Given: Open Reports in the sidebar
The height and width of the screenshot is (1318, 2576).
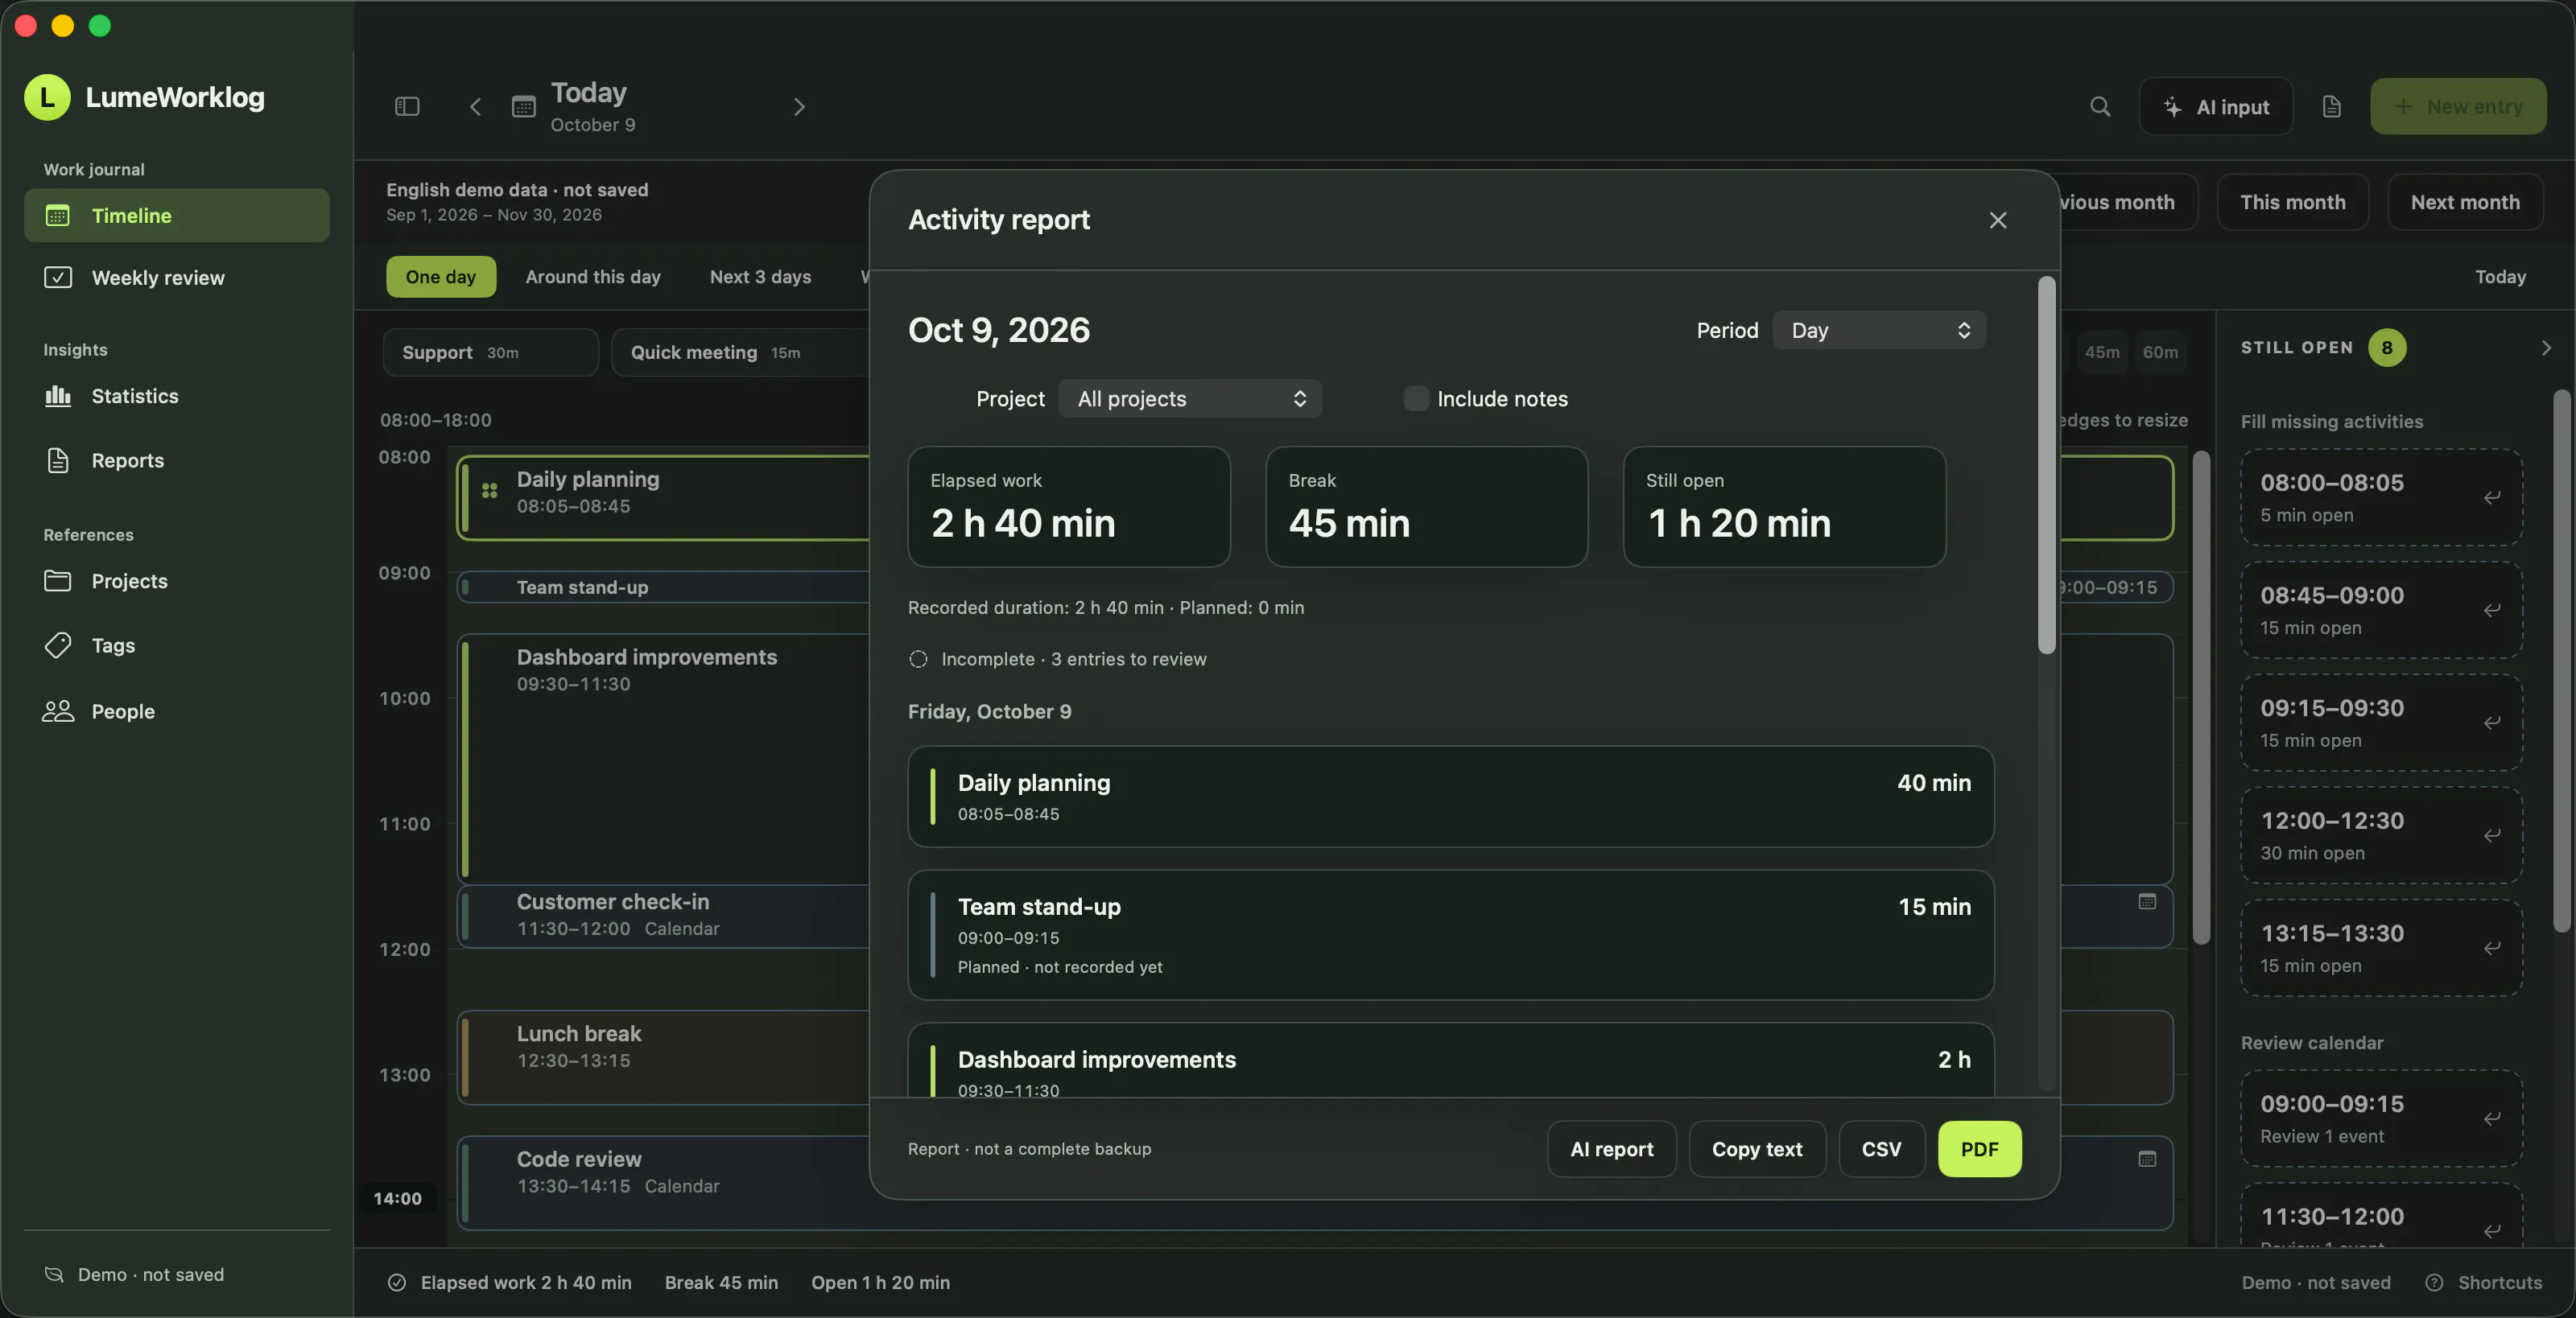Looking at the screenshot, I should point(177,460).
